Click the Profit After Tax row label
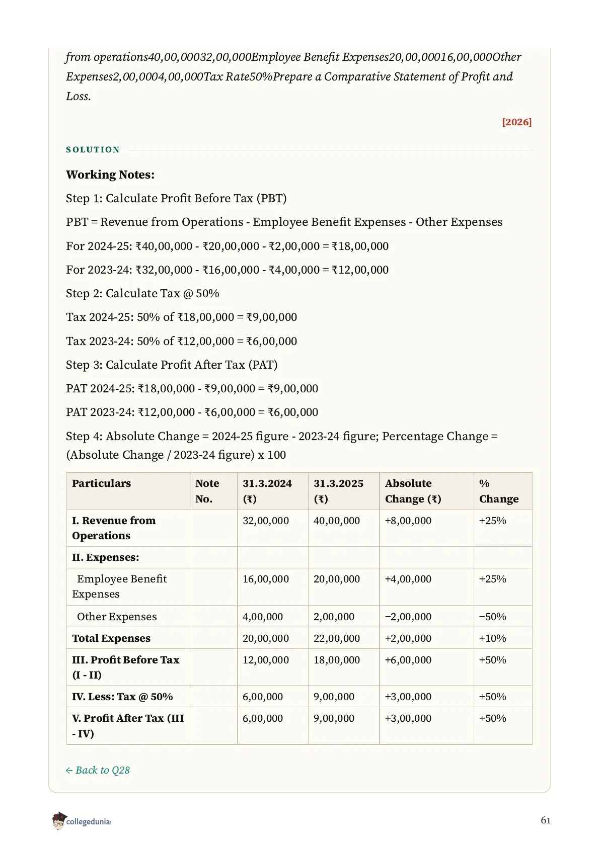The height and width of the screenshot is (847, 599). pyautogui.click(x=128, y=726)
